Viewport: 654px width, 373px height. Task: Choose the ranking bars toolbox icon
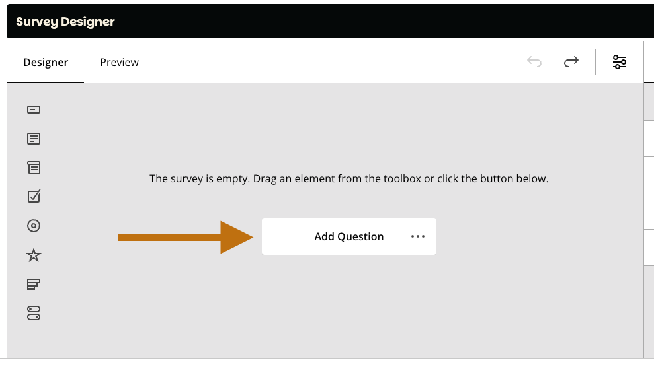coord(34,284)
